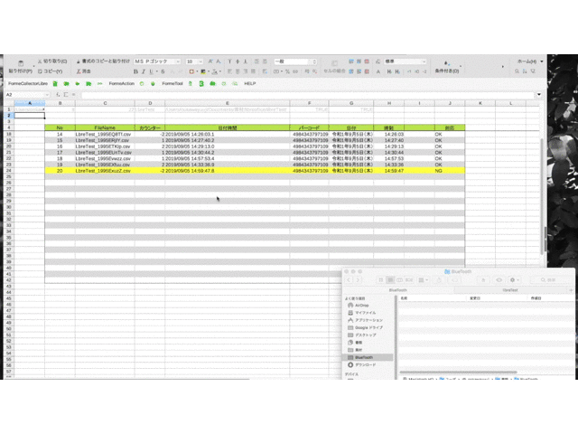Screen dimensions: 578x434
Task: Click the Underline formatting icon
Action: (x=150, y=71)
